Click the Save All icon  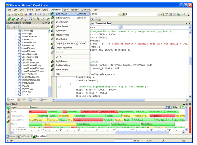click(30, 14)
